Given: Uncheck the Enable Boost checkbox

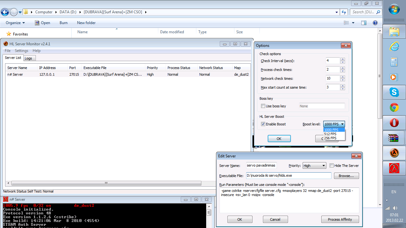Looking at the screenshot, I should [263, 124].
